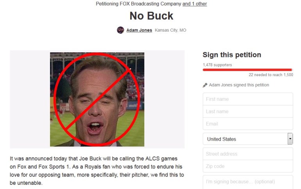
Task: Open the country dropdown arrow
Action: tap(290, 139)
